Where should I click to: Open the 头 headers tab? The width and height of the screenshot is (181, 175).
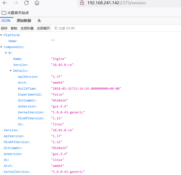click(39, 21)
